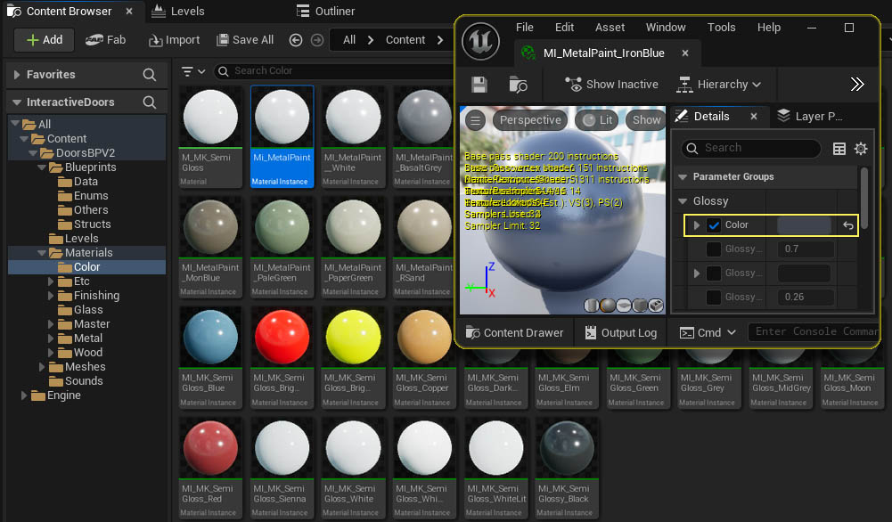Viewport: 892px width, 522px height.
Task: Expand the Finishing folder
Action: click(x=51, y=296)
